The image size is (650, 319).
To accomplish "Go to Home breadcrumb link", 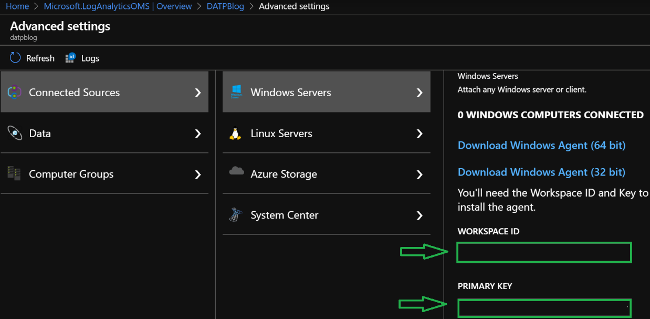I will [x=17, y=6].
